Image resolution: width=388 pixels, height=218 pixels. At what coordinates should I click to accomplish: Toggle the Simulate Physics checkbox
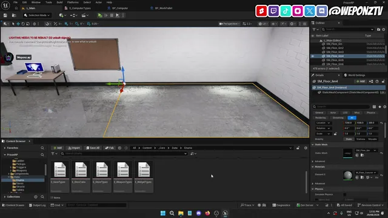(345, 194)
